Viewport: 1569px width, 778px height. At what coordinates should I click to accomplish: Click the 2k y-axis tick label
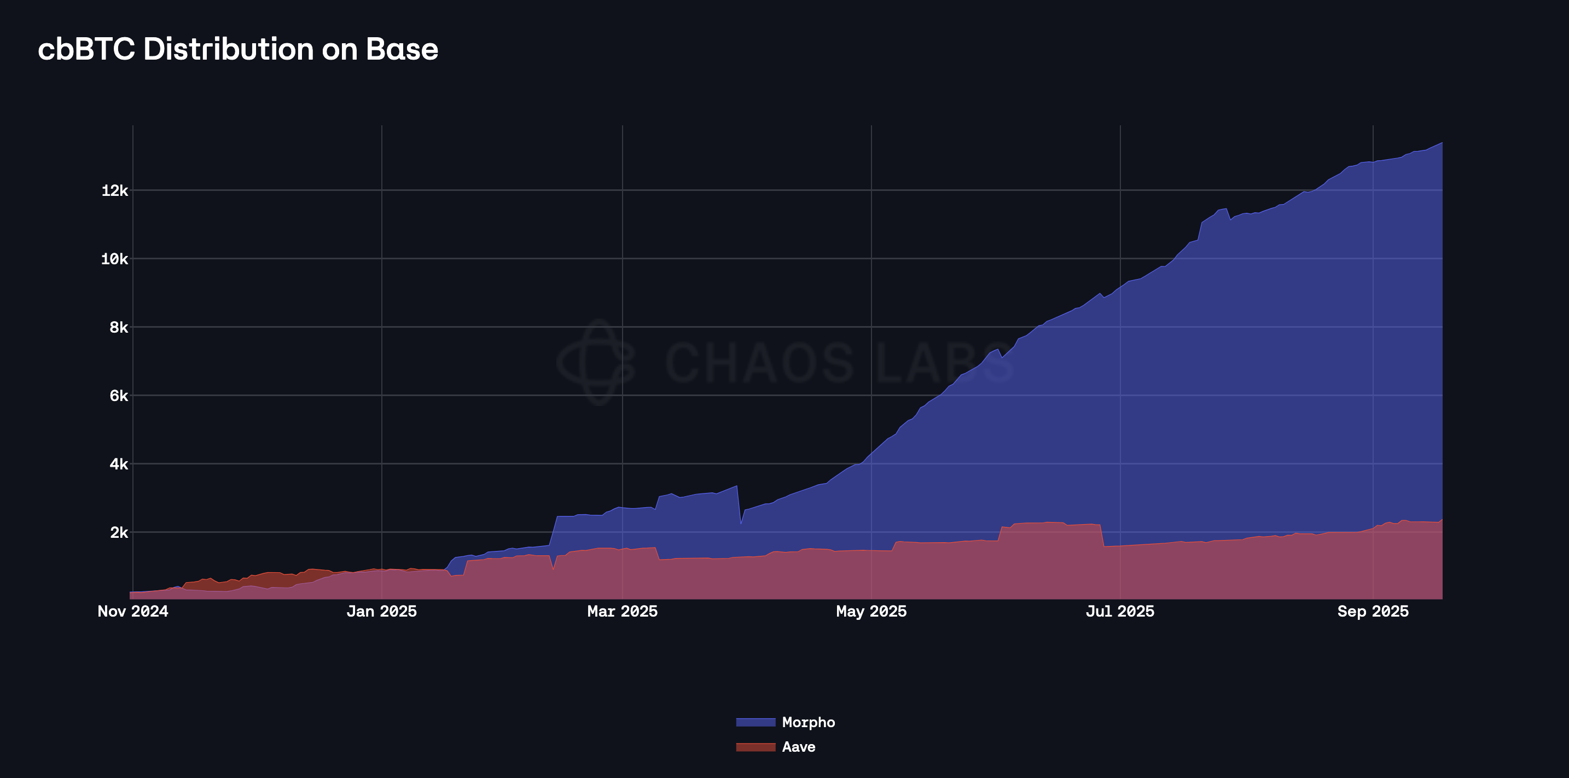click(x=119, y=532)
